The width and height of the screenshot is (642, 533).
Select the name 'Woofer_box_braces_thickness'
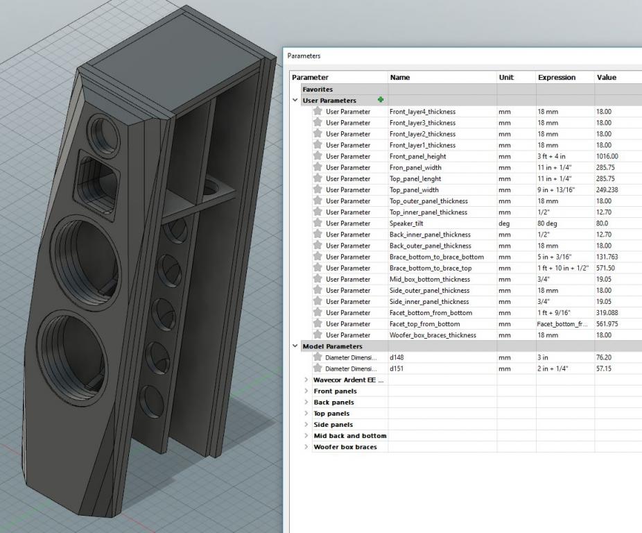tap(433, 335)
